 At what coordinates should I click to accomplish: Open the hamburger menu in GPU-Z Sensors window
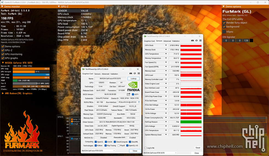[x=200, y=41]
